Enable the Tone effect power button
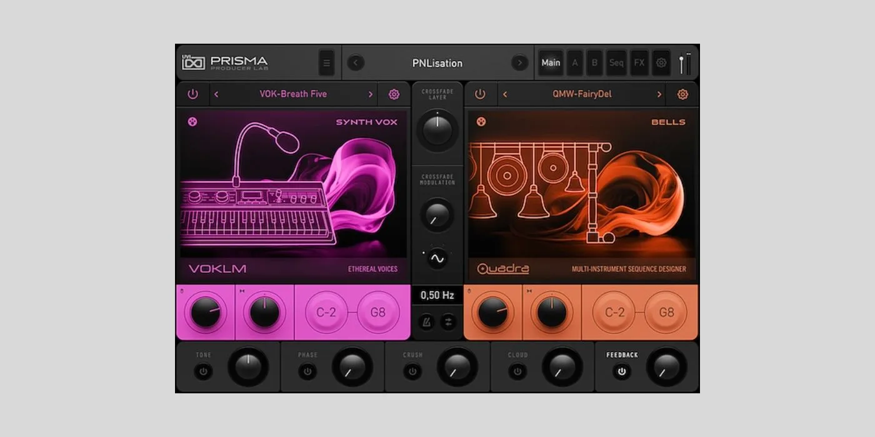Screen dimensions: 875x437 click(x=203, y=371)
